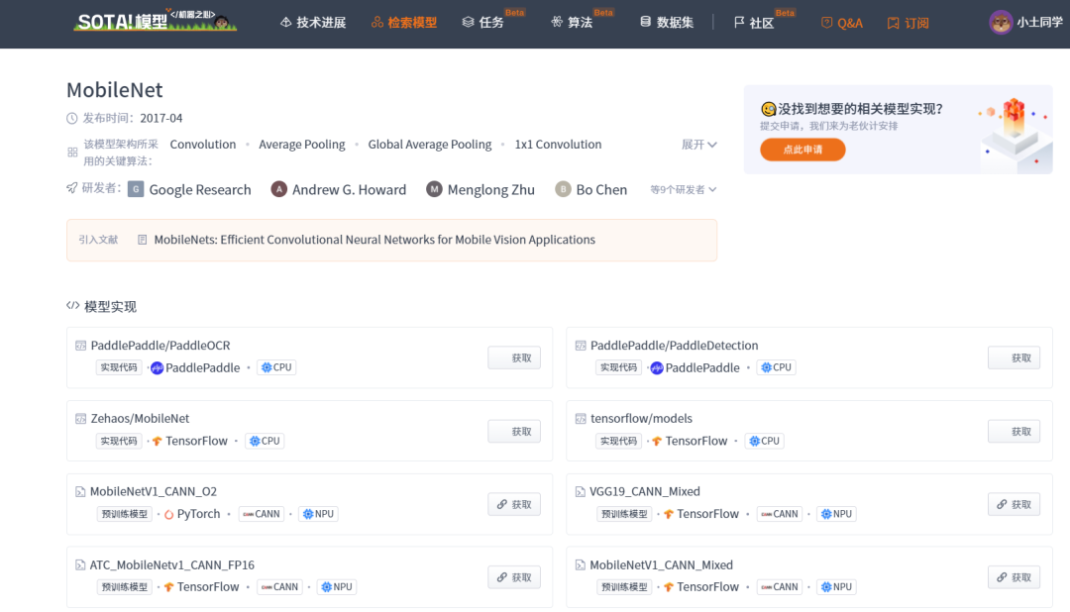This screenshot has width=1070, height=612.
Task: Click TensorFlow logo in Zehaos/MobileNet card
Action: 157,441
